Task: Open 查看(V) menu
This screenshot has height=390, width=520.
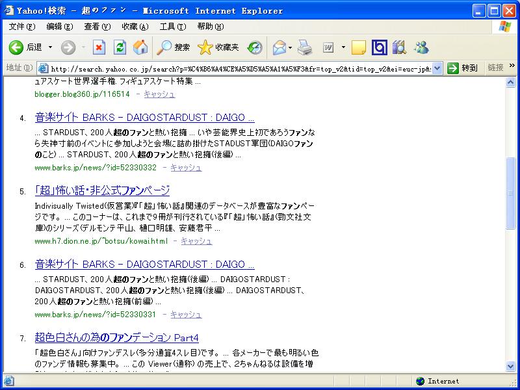Action: pos(97,27)
